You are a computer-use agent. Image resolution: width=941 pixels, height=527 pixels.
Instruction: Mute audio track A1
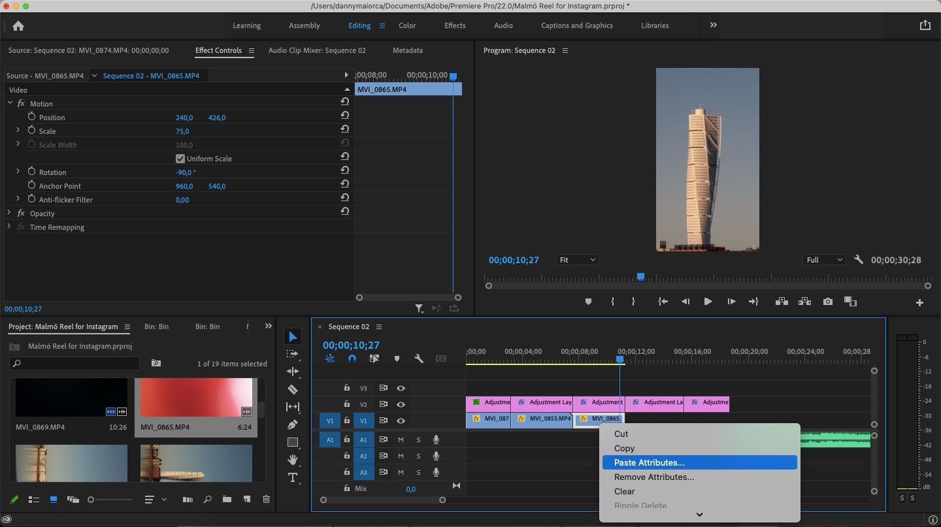[x=401, y=439]
